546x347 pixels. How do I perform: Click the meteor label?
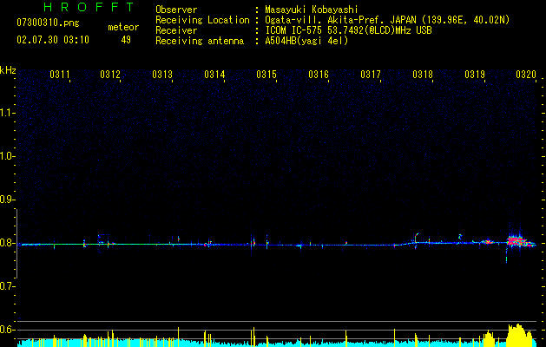pyautogui.click(x=123, y=27)
